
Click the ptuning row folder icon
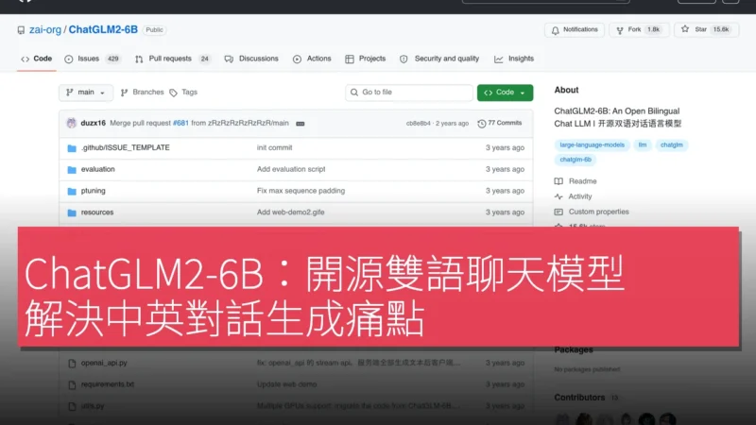[x=72, y=192]
